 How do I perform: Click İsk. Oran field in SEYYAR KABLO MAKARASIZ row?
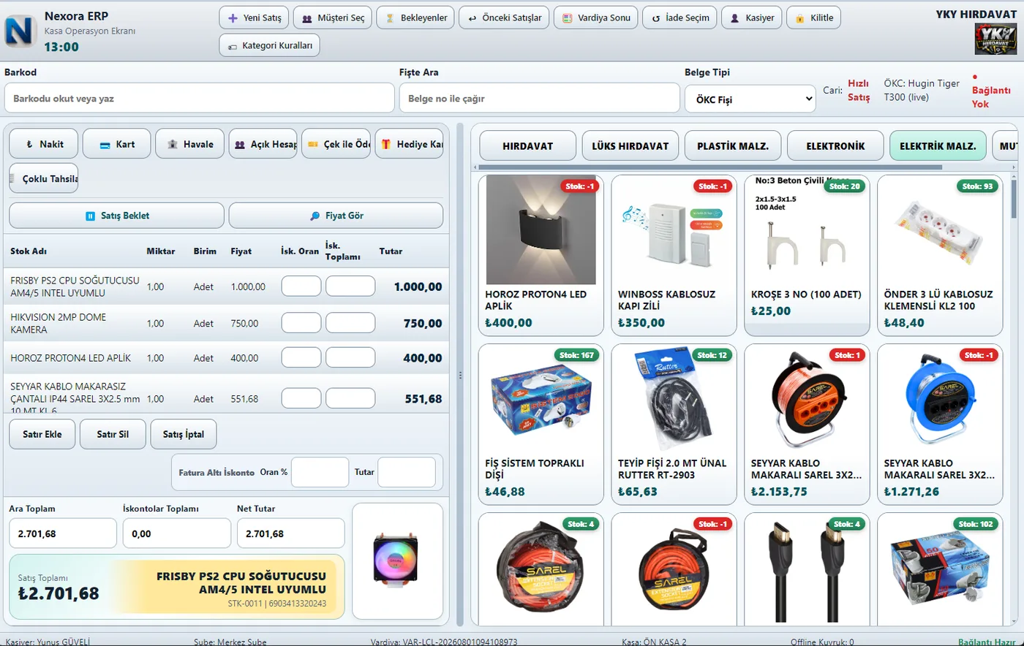point(301,398)
